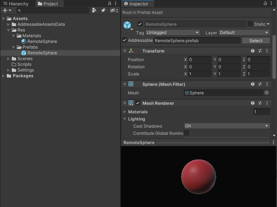This screenshot has height=207, width=277.
Task: Toggle the Static checkbox
Action: point(250,24)
